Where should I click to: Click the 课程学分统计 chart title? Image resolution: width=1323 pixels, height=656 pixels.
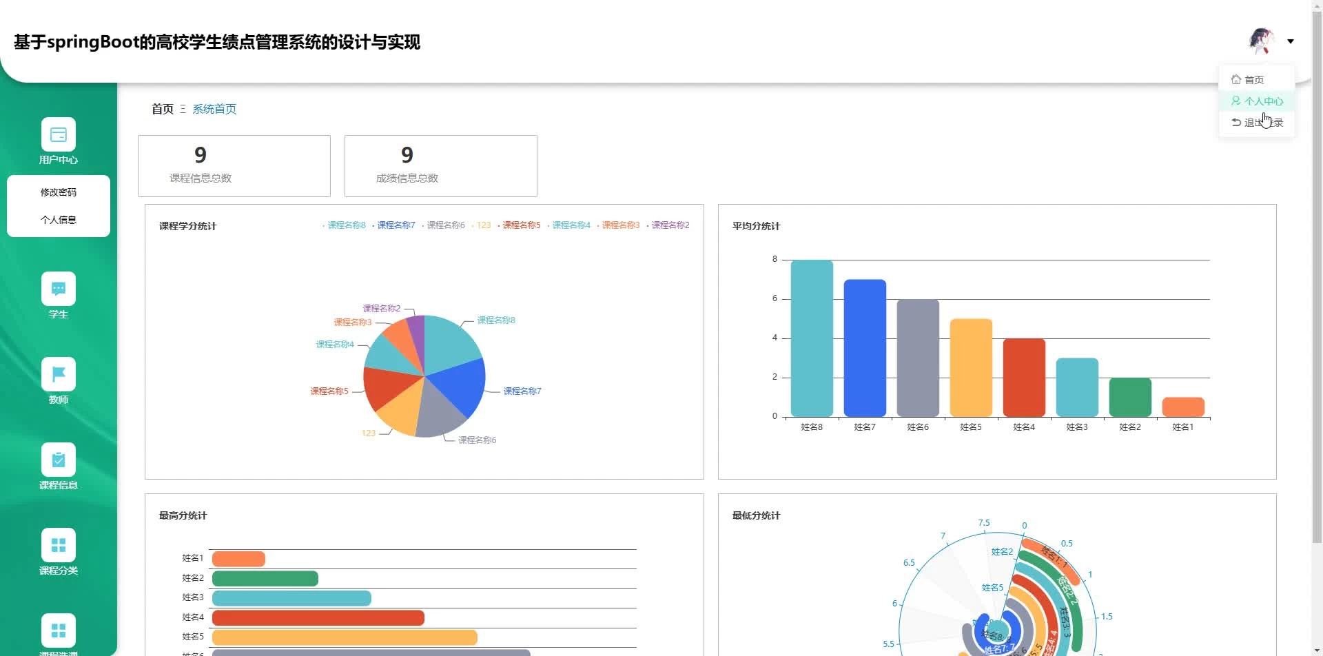(x=188, y=226)
